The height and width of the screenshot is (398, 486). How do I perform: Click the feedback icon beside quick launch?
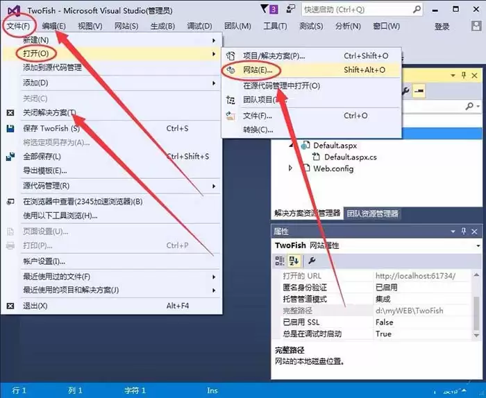coord(290,10)
